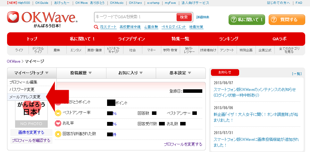Click the -5キロダイエット trending keyword

point(173,27)
